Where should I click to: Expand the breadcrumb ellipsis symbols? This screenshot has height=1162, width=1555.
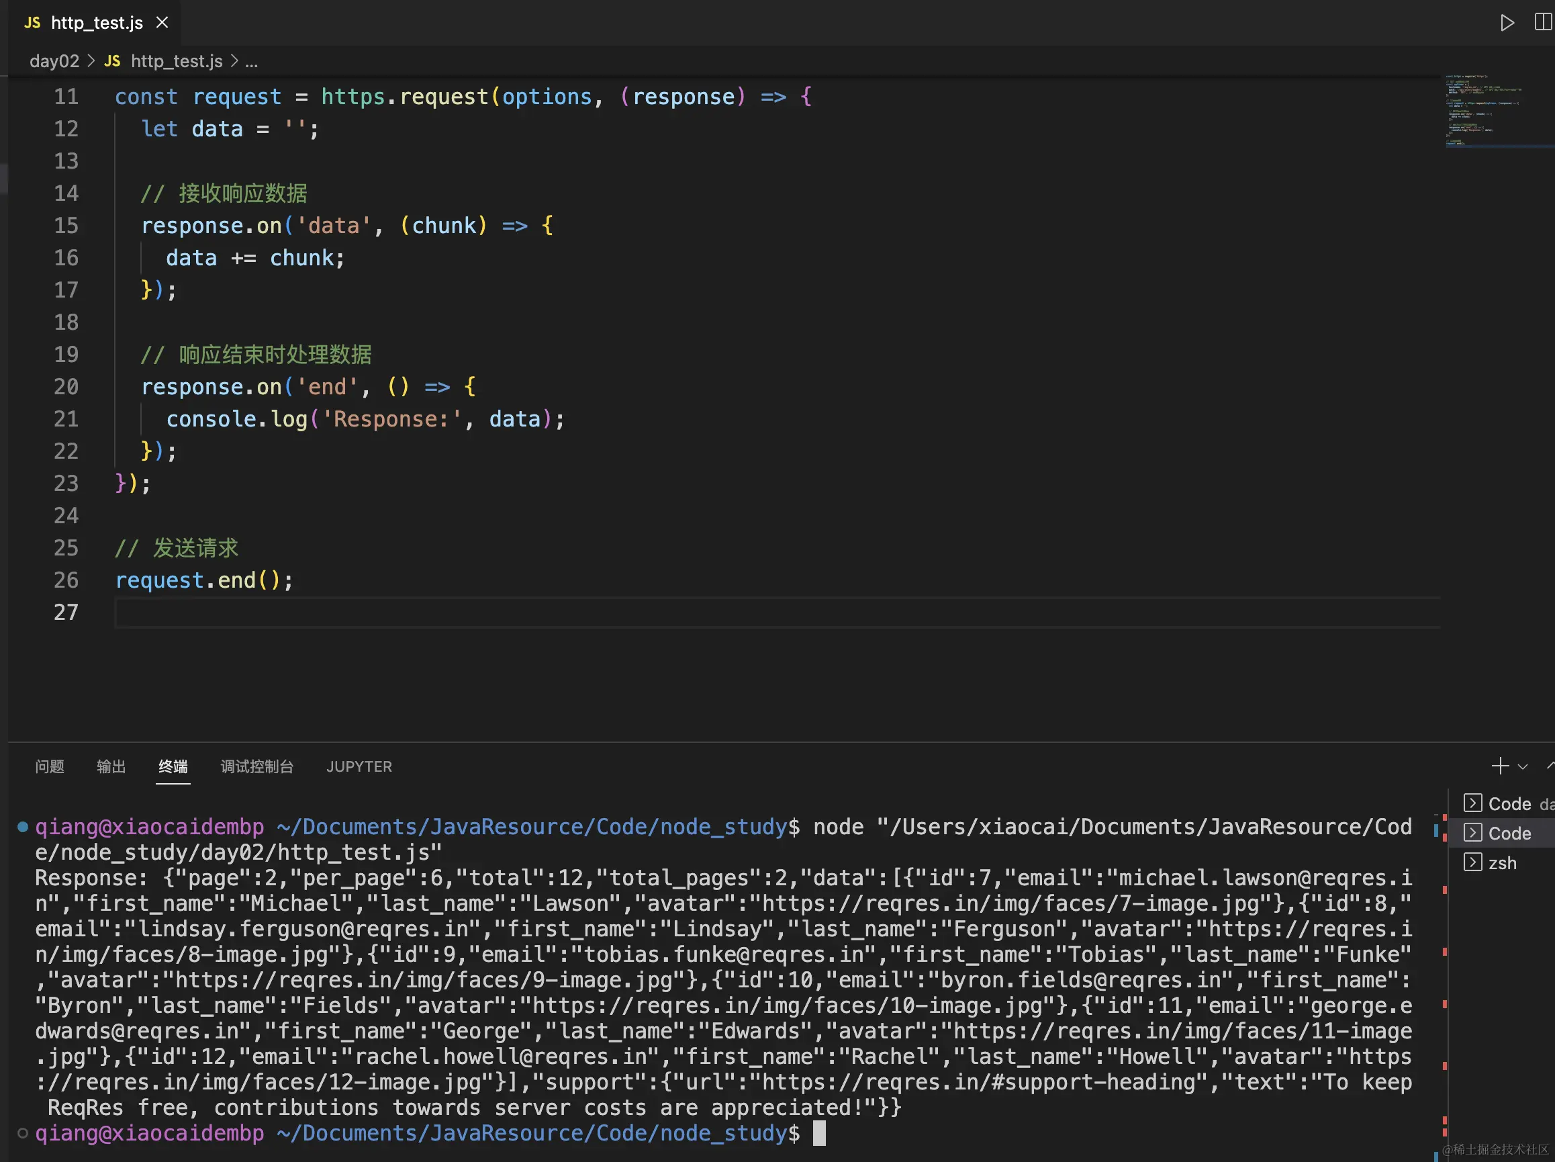click(251, 61)
